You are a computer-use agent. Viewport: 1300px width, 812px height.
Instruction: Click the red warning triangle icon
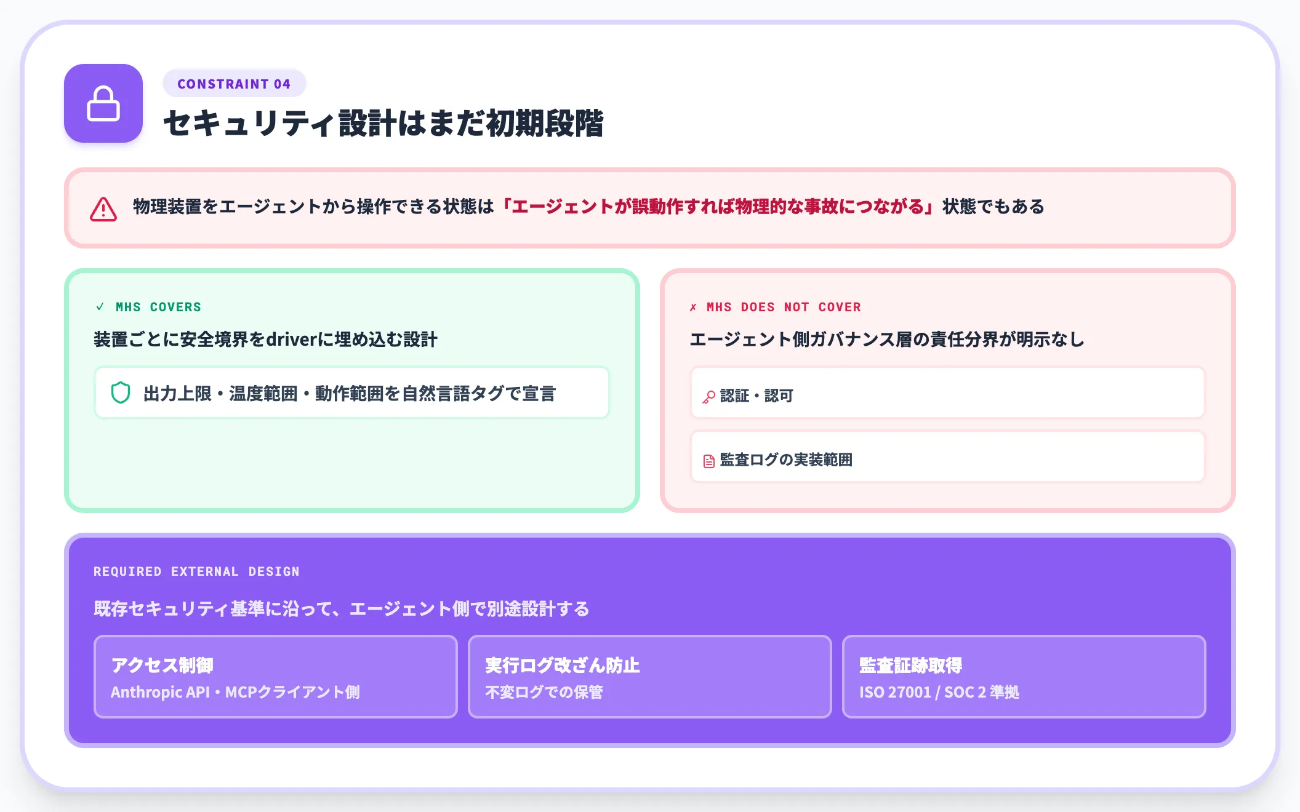click(x=103, y=209)
